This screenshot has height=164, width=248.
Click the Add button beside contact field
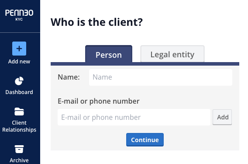(x=222, y=117)
